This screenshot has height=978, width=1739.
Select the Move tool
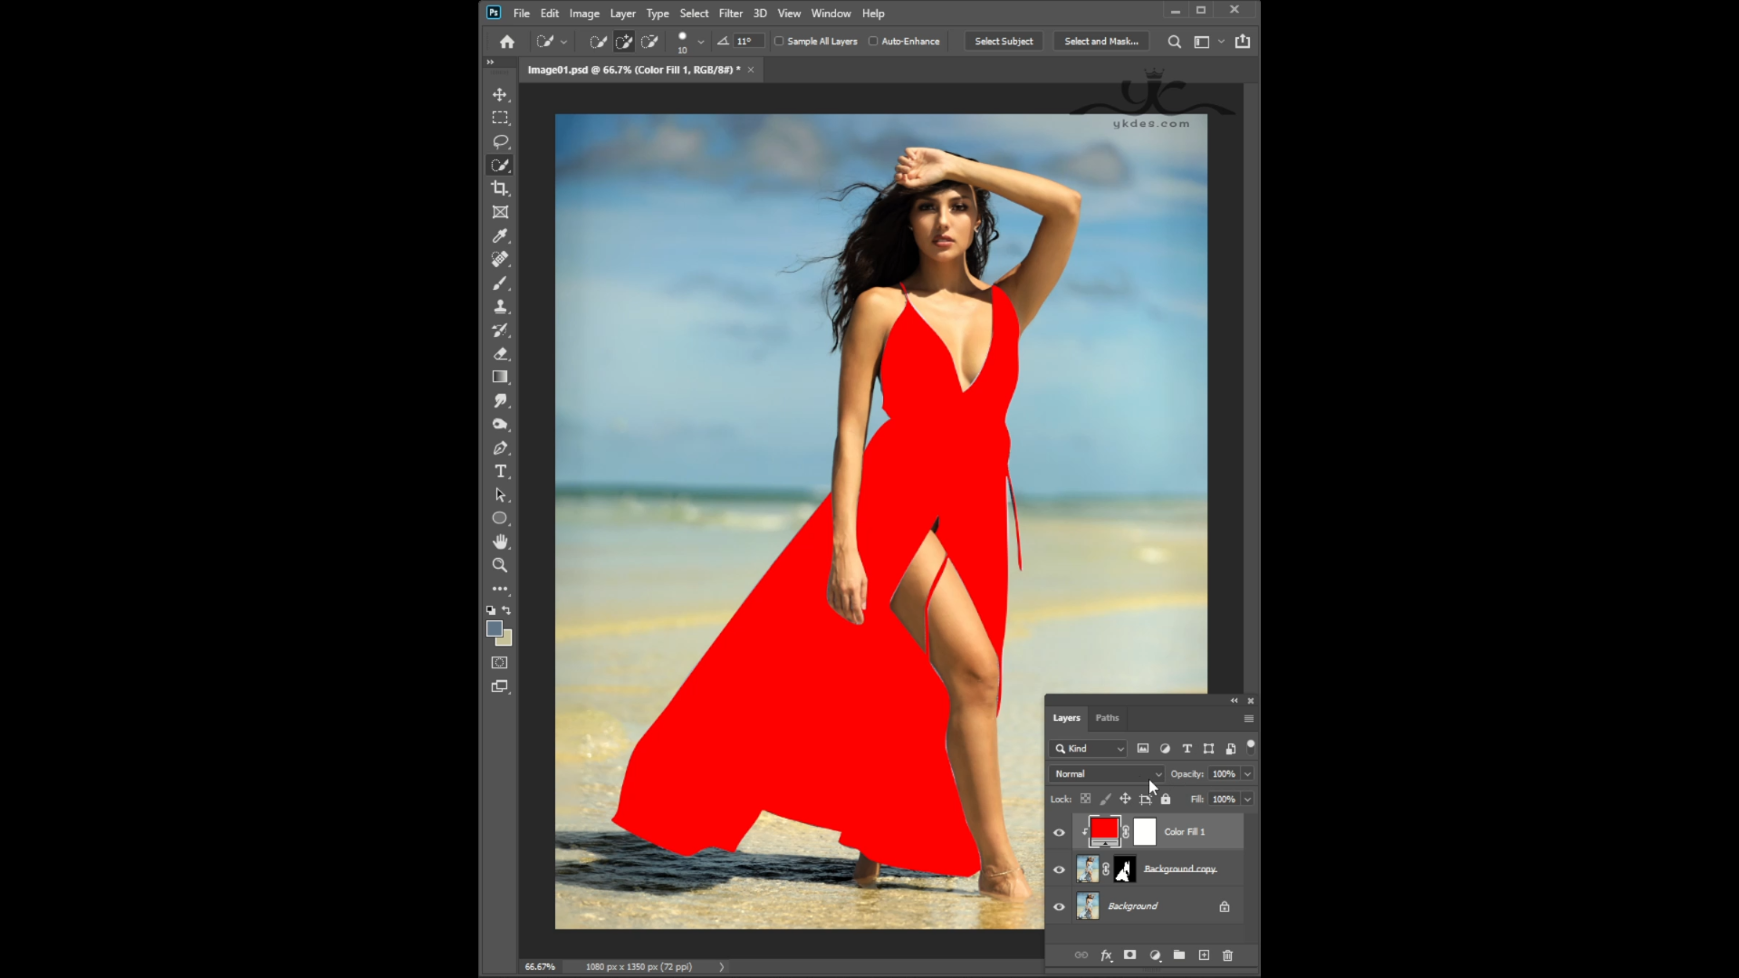(499, 94)
